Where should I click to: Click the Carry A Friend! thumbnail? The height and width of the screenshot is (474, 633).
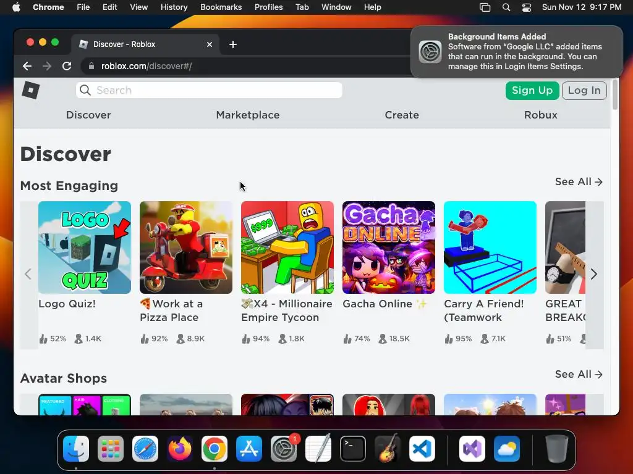(x=490, y=247)
